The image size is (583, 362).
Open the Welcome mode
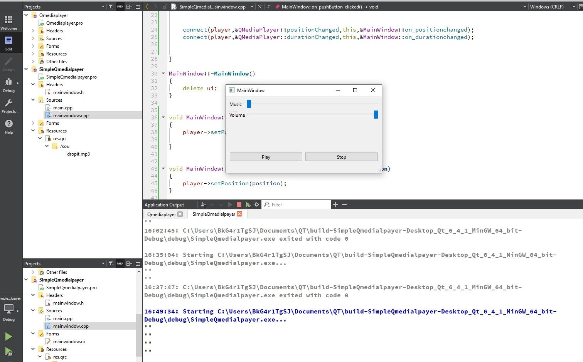tap(8, 23)
